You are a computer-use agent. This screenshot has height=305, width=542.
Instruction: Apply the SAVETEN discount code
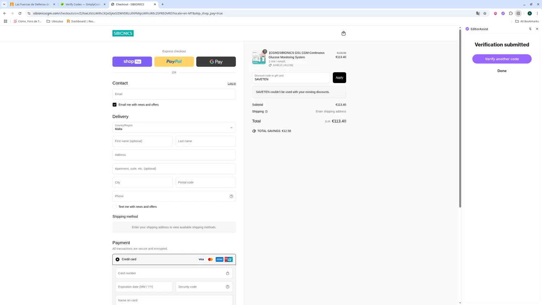click(339, 78)
